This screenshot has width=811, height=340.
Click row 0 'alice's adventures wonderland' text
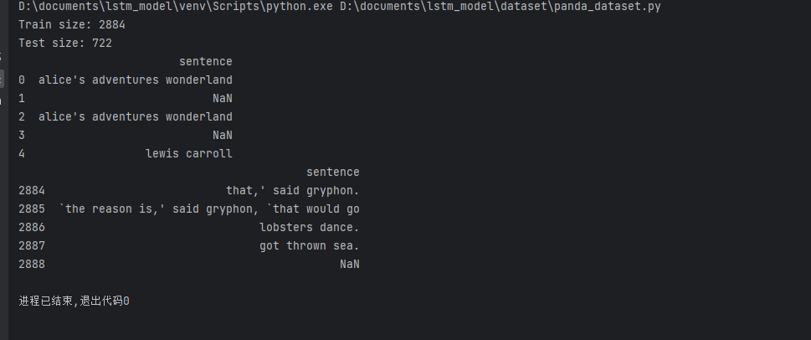[x=135, y=80]
